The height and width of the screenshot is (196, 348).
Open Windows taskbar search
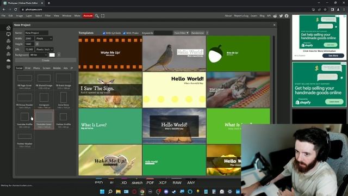110,192
